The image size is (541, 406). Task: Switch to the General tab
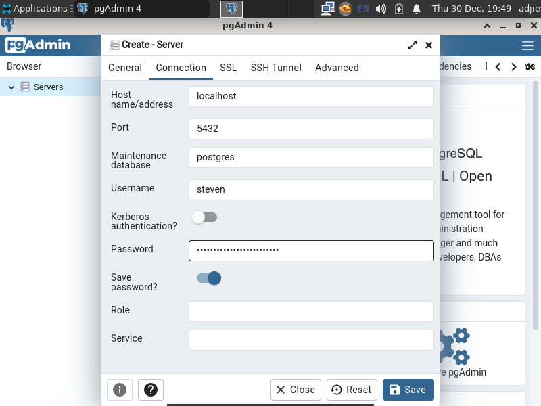pos(125,68)
